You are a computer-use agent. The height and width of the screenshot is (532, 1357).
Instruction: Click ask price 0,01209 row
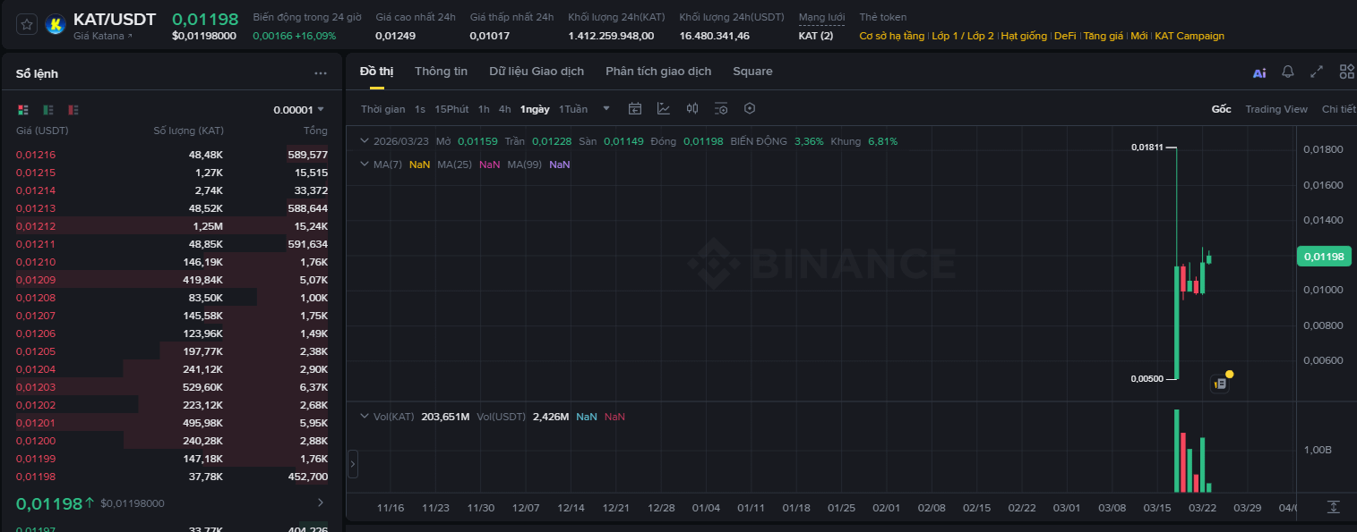[x=172, y=280]
